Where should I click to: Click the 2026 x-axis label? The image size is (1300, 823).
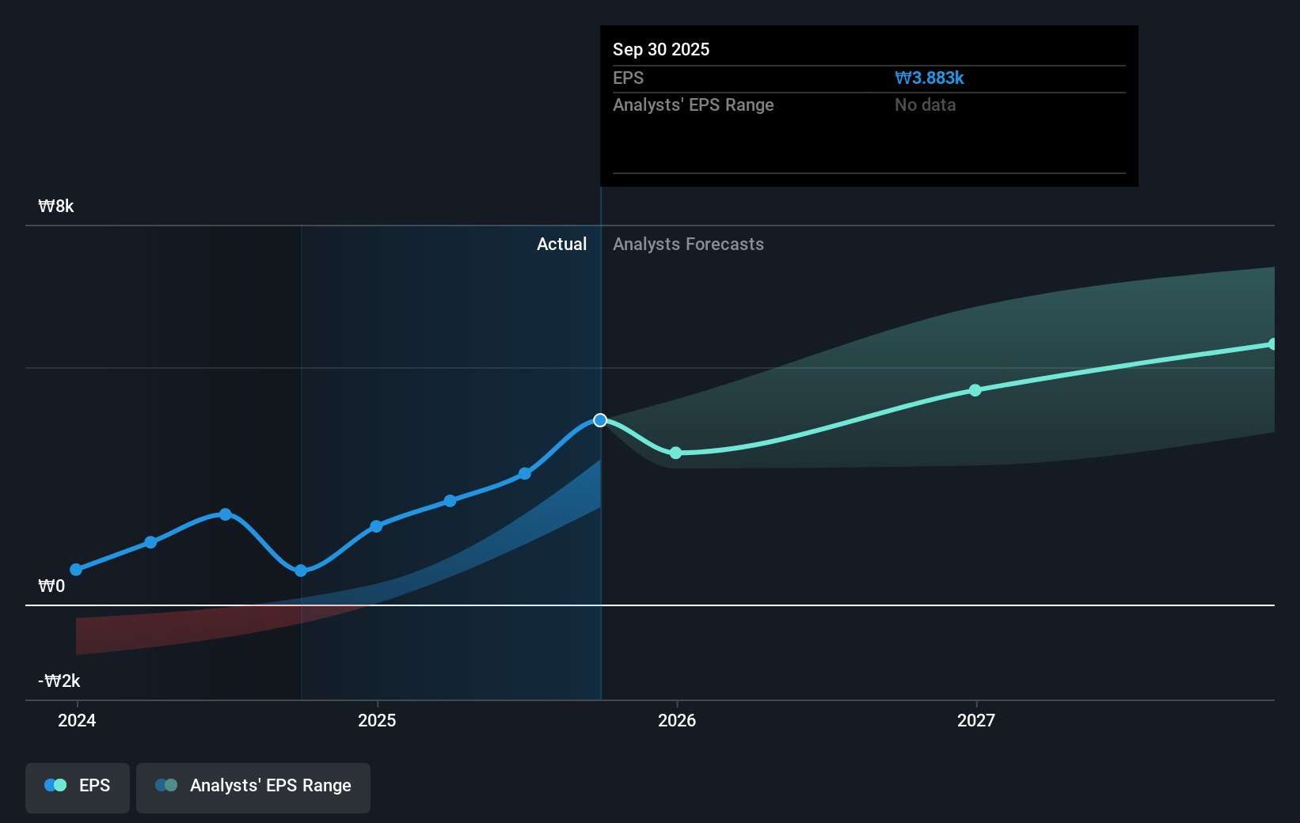click(x=677, y=720)
